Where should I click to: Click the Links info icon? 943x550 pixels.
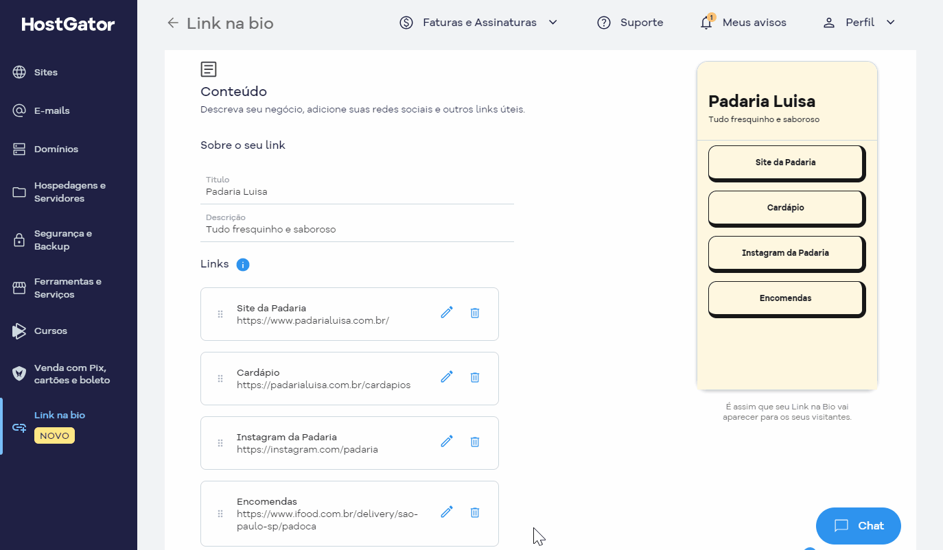point(243,265)
